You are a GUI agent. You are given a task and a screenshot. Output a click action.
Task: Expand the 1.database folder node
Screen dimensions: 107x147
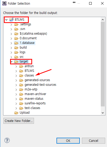11,43
